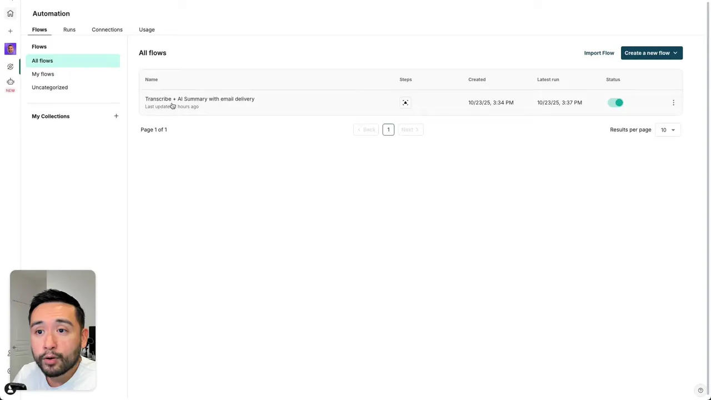The image size is (711, 400).
Task: Select page 1 in the pagination control
Action: tap(388, 129)
